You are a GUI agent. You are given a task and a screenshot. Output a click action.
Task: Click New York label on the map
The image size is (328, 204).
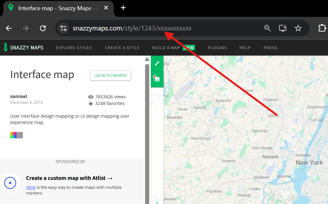point(309,162)
